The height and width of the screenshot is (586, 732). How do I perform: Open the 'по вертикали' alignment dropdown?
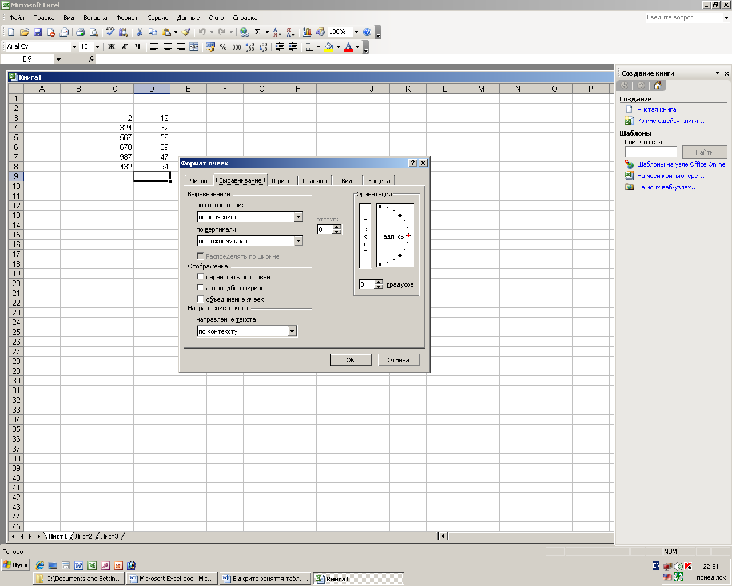(298, 241)
